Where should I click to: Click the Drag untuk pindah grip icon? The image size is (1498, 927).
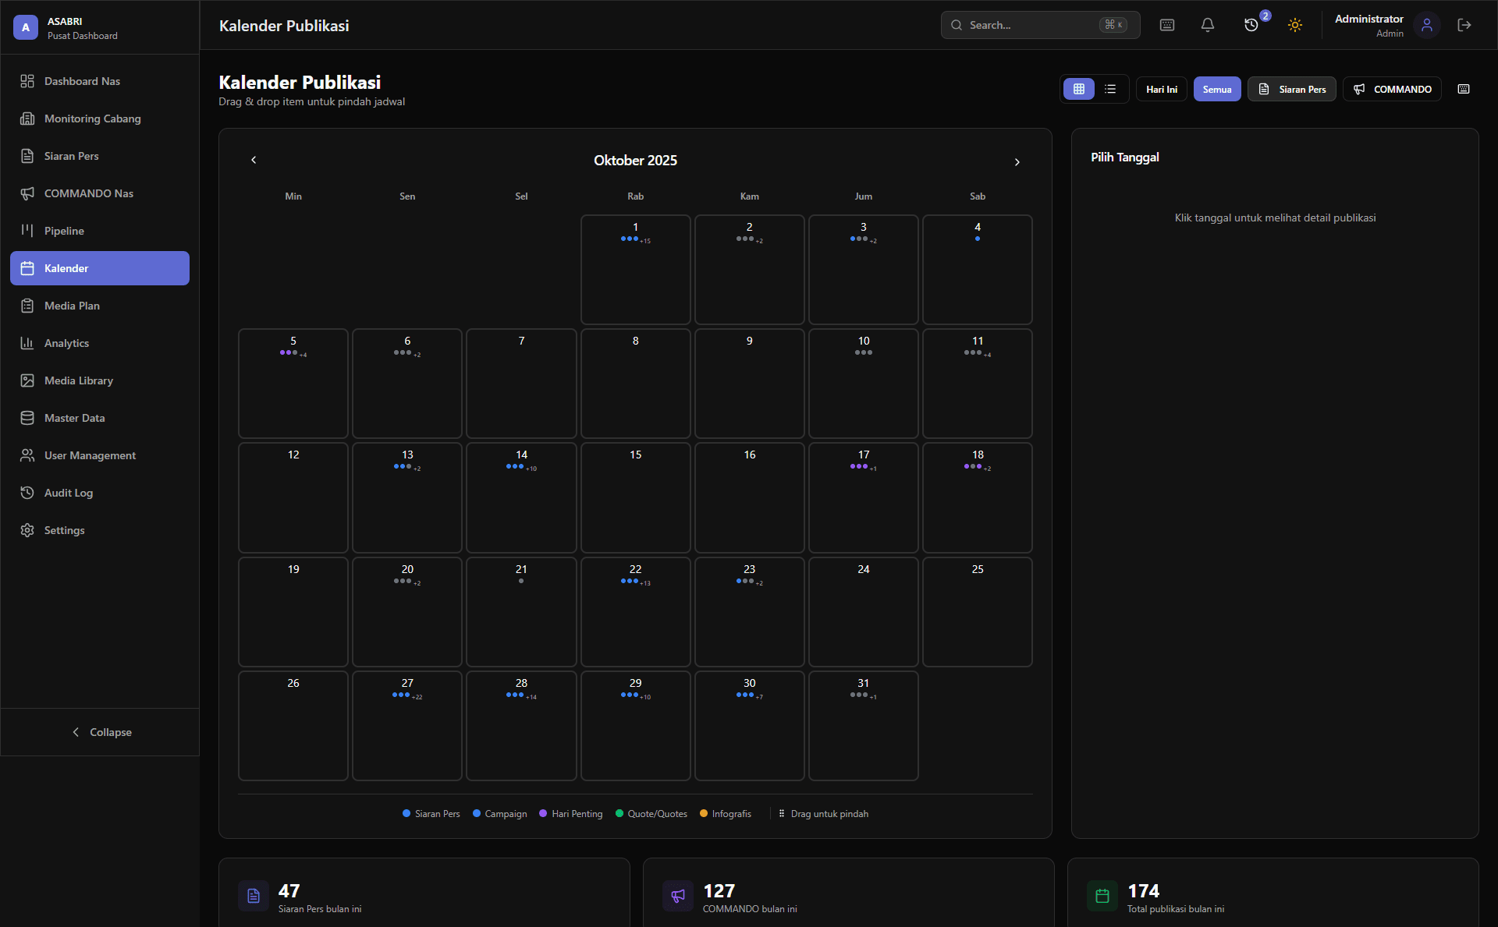coord(782,813)
